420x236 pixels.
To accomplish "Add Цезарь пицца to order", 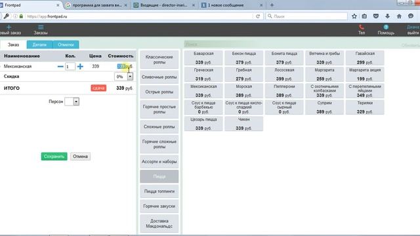I will [x=203, y=124].
